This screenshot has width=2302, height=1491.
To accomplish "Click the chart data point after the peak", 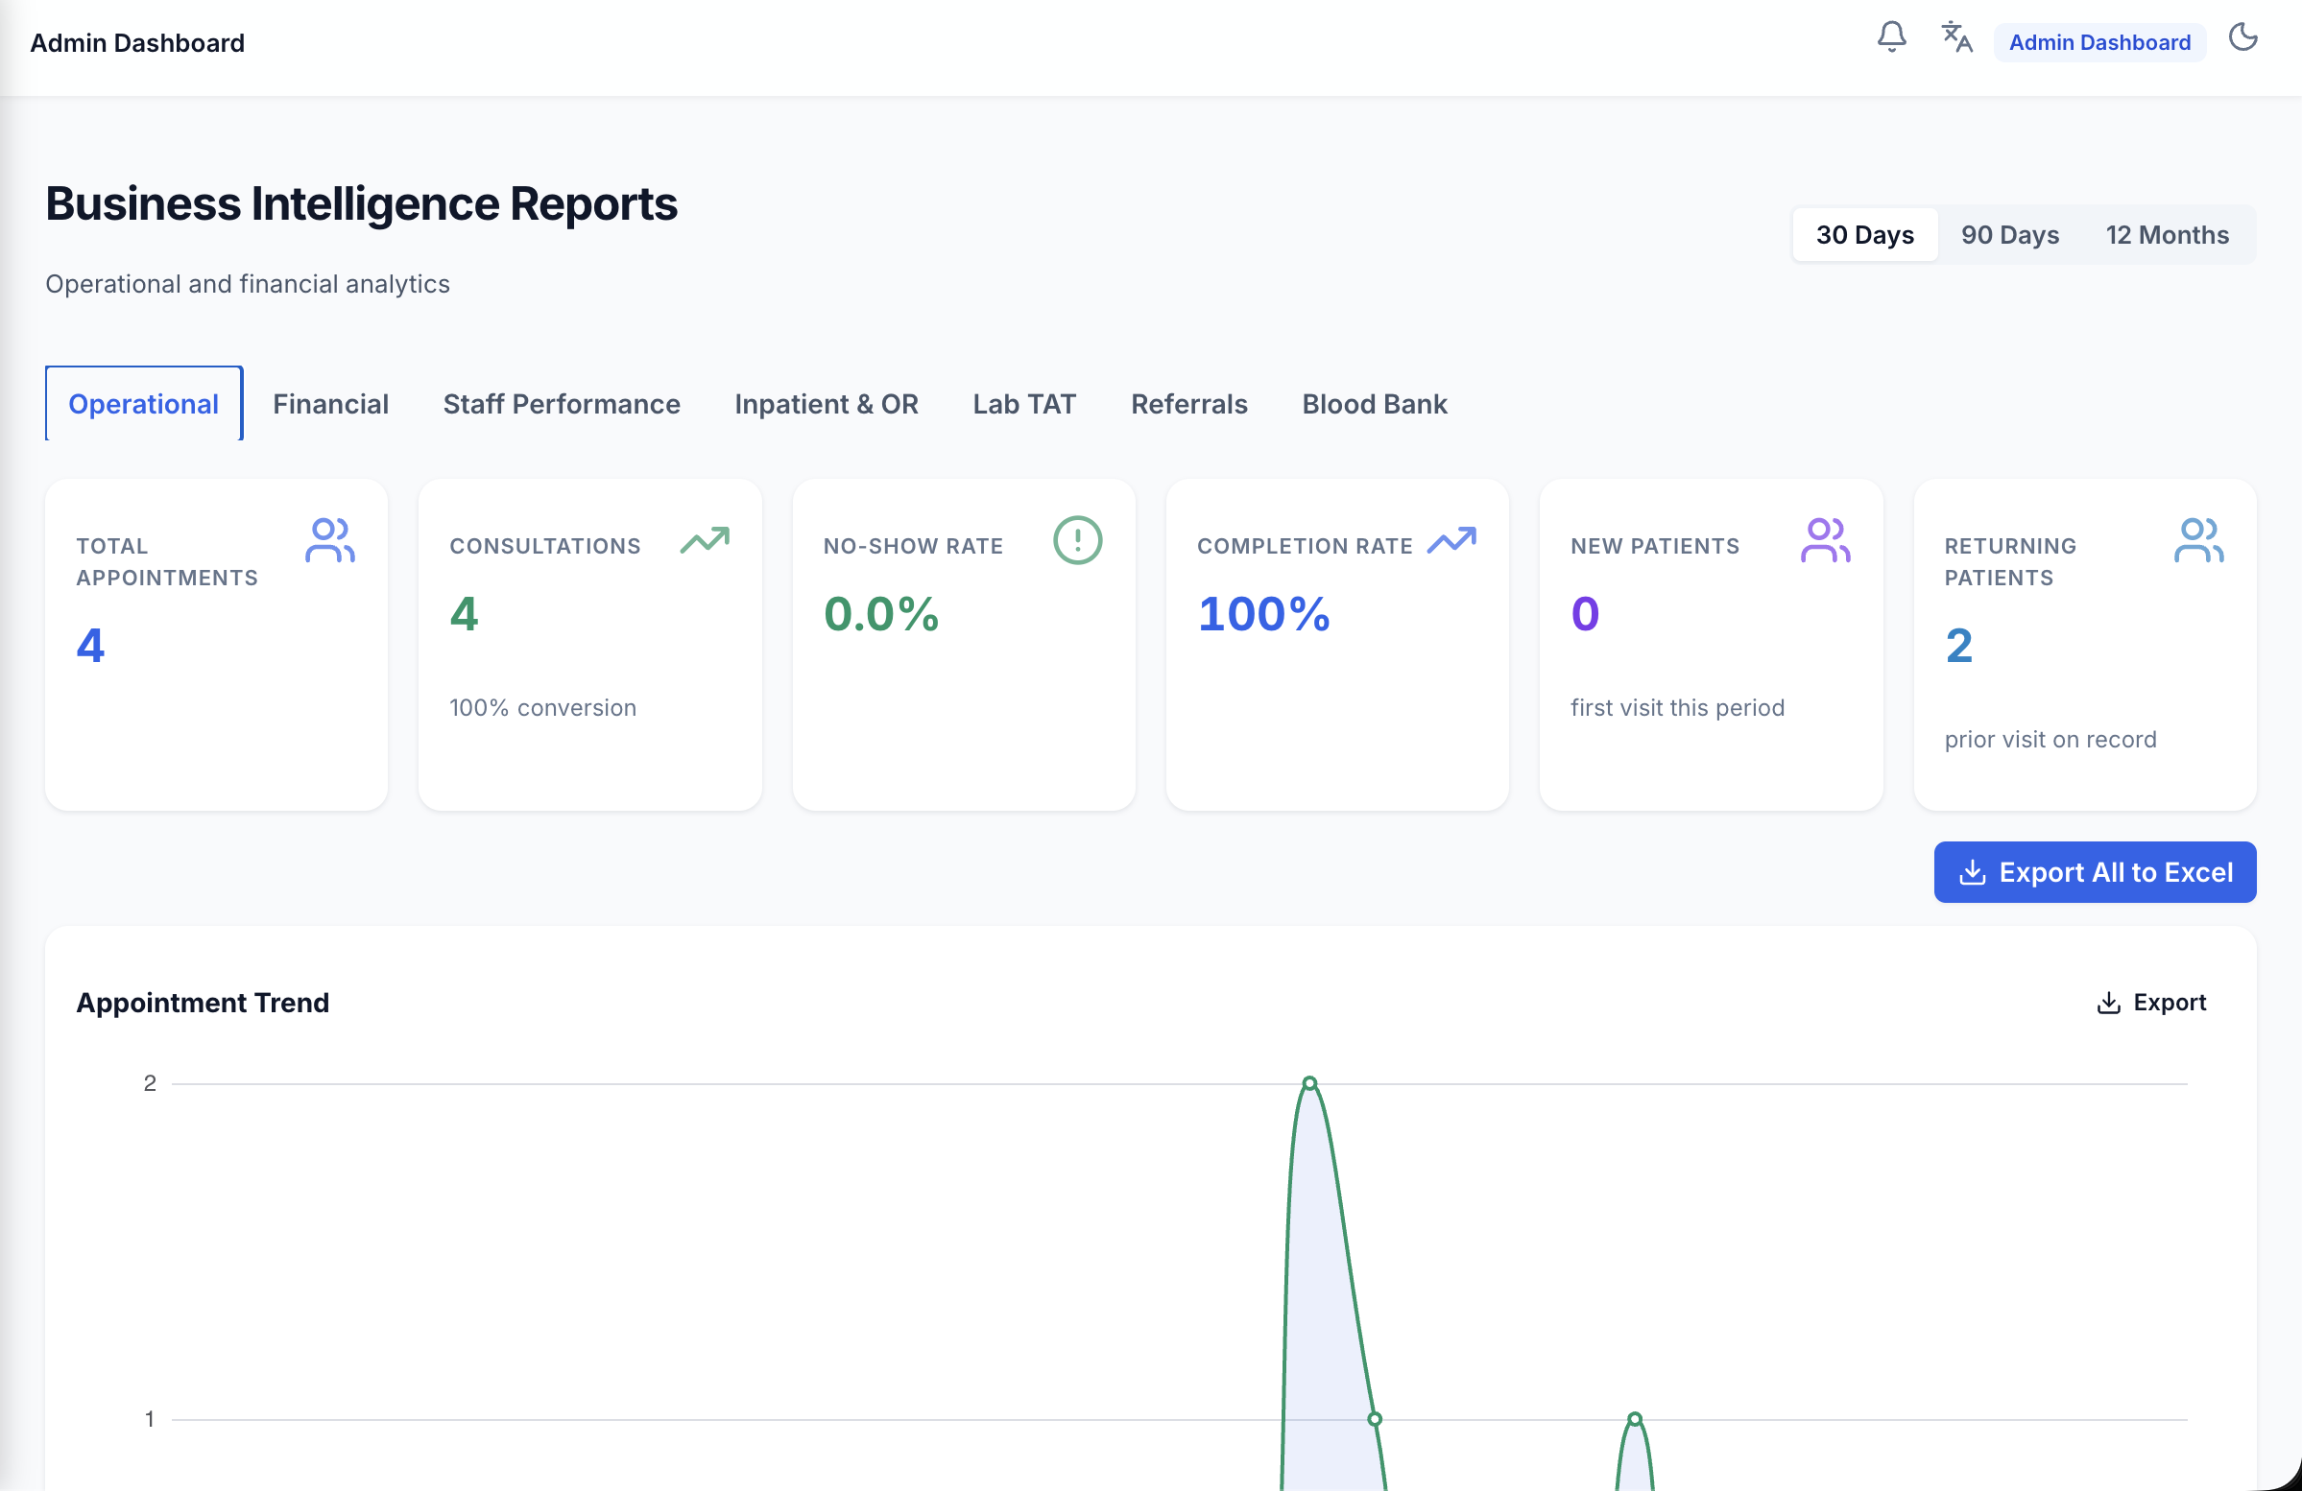I will pos(1375,1418).
